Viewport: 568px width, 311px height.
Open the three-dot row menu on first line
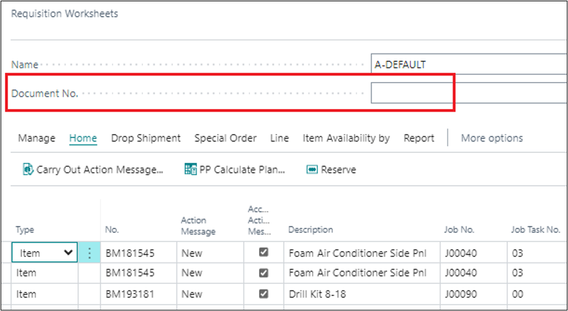click(89, 254)
